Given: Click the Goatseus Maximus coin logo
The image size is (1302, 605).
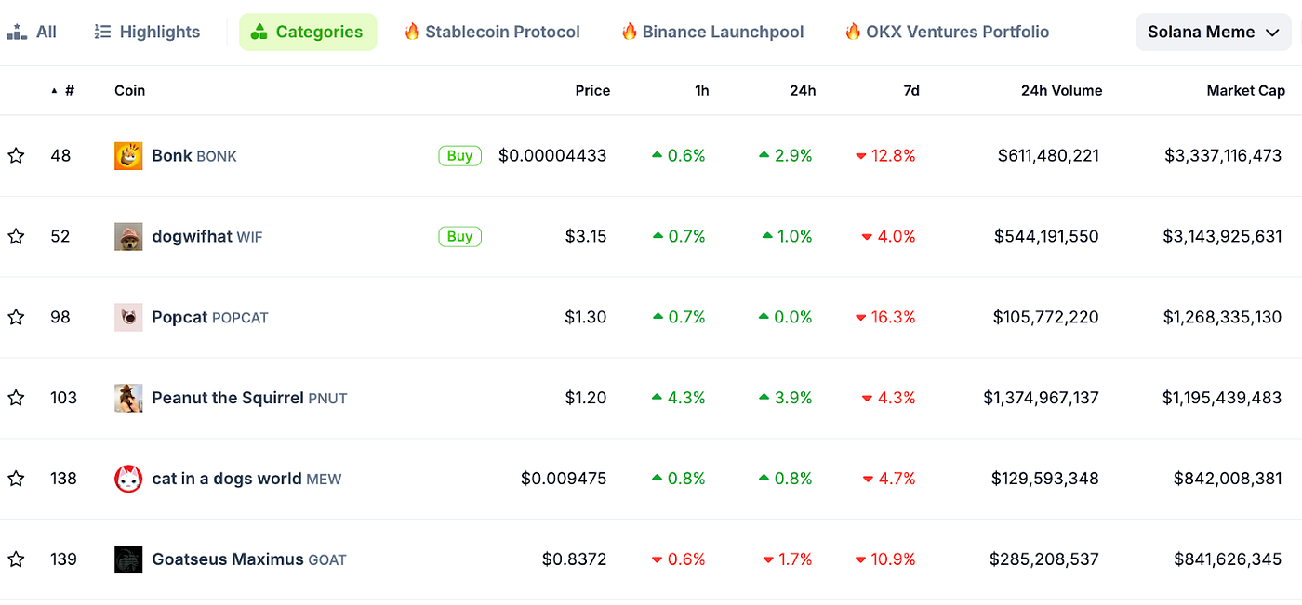Looking at the screenshot, I should click(127, 559).
